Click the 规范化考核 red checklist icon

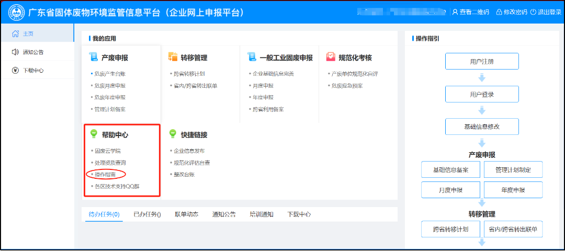331,57
